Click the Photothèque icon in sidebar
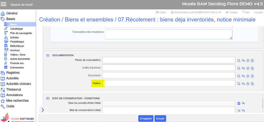 pos(6,42)
